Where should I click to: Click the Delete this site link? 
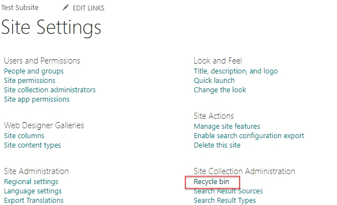(x=217, y=145)
